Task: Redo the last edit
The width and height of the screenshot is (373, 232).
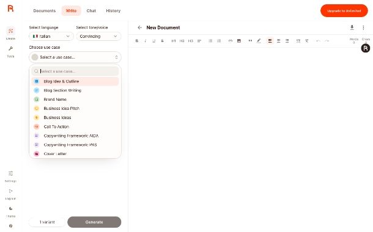Action: coord(327,41)
